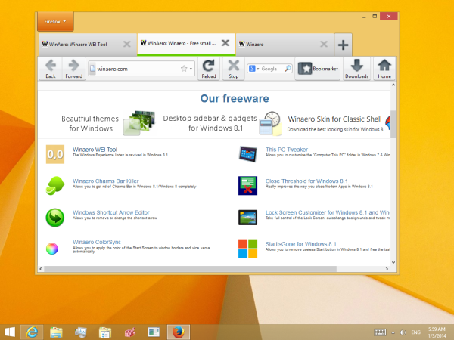Open the Winaero Charms Bar Killer link

pos(106,181)
